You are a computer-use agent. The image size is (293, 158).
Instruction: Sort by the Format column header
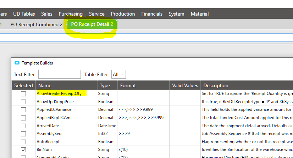143,85
